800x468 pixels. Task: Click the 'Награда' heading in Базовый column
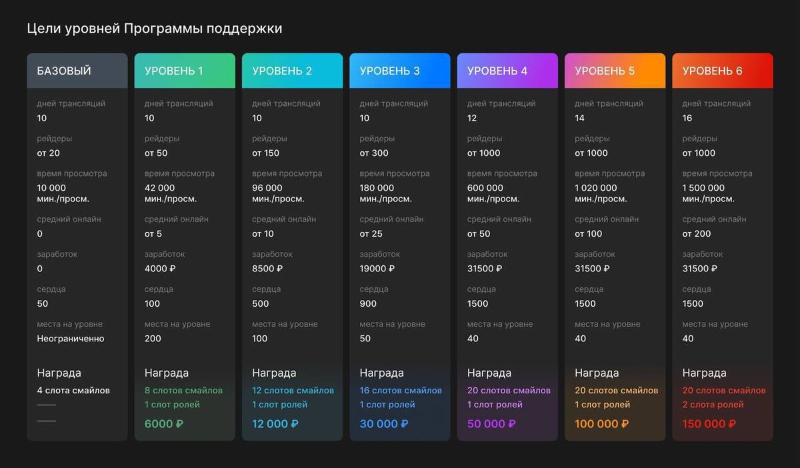point(59,373)
